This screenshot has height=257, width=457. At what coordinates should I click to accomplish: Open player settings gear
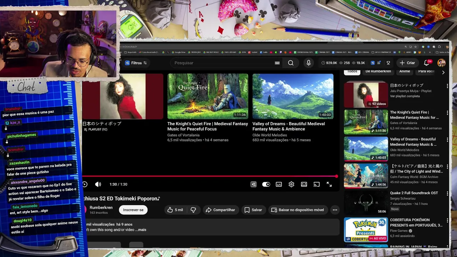point(291,184)
